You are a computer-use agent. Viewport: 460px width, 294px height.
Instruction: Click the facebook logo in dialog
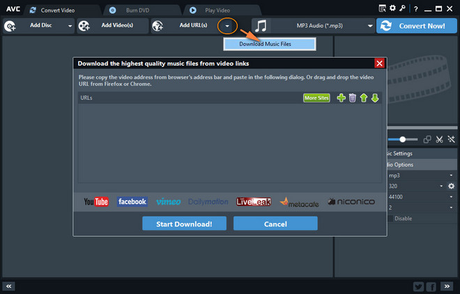[x=132, y=201]
